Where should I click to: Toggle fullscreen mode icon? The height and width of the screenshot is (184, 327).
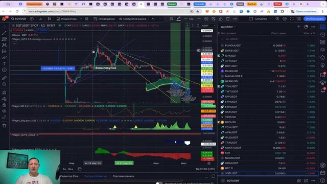point(292,19)
